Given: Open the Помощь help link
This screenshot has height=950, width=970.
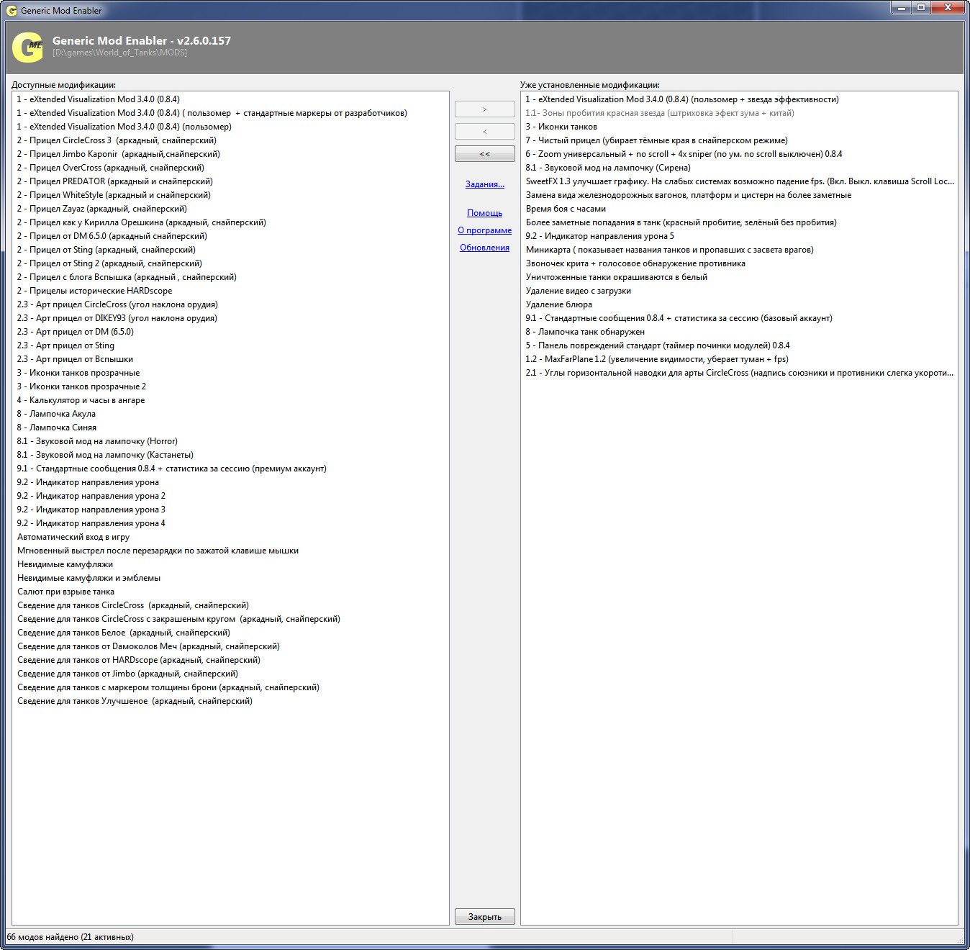Looking at the screenshot, I should 484,213.
